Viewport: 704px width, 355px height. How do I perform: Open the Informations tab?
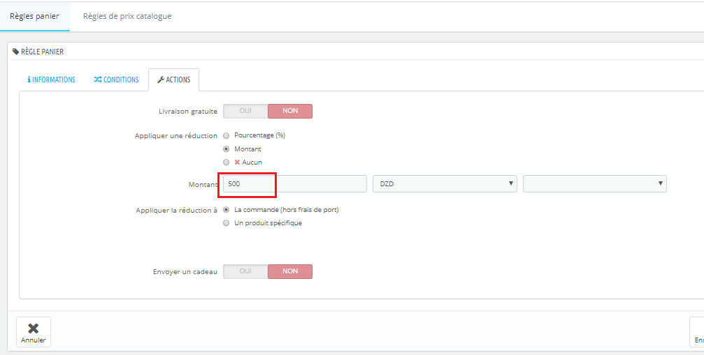point(51,80)
